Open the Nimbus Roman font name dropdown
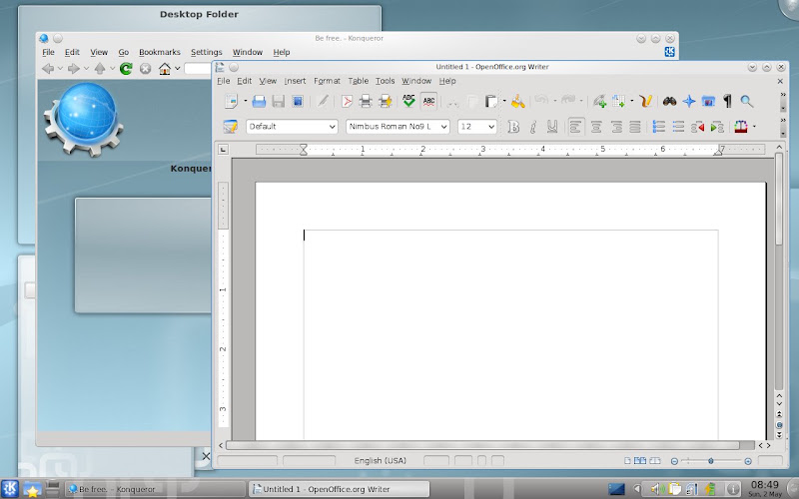The image size is (799, 499). tap(443, 127)
